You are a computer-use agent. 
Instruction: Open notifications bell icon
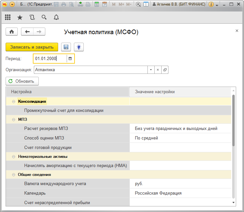56,17
